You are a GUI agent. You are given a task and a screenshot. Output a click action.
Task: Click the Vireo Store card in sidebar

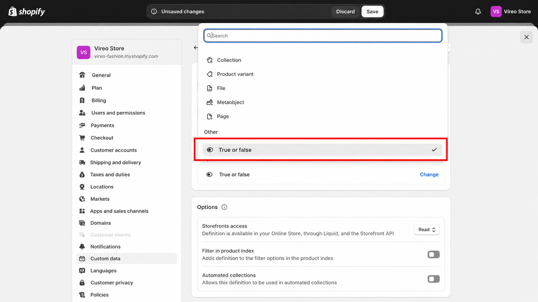tap(127, 52)
